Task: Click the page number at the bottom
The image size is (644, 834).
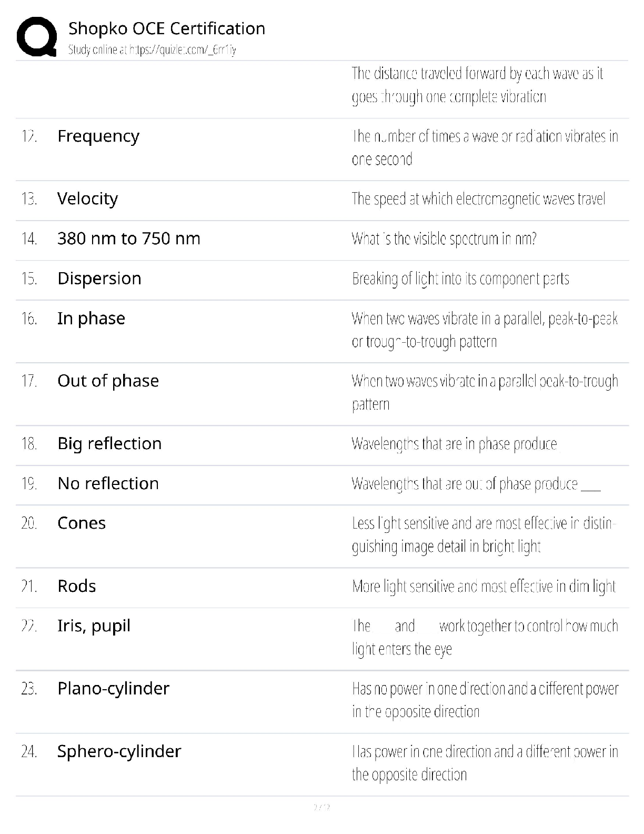Action: 321,807
